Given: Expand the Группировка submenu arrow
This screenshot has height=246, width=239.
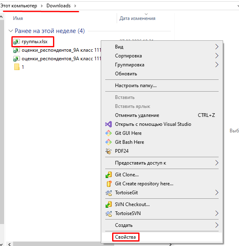Looking at the screenshot, I should coord(217,65).
